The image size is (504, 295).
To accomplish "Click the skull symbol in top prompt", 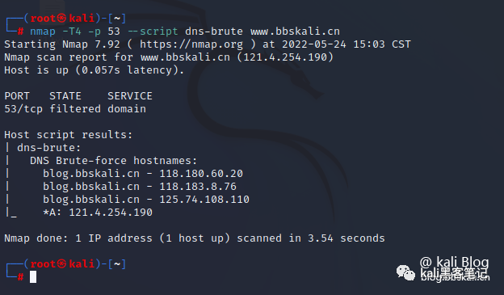I will click(x=61, y=19).
